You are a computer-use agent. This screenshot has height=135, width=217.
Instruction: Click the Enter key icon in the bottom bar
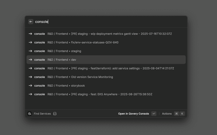point(154,114)
